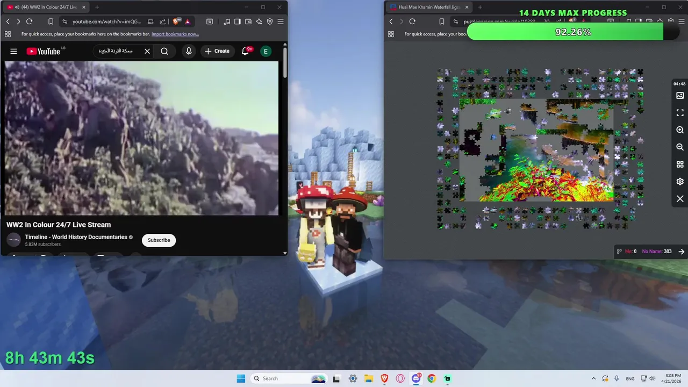This screenshot has height=387, width=688.
Task: Share the YouTube page link
Action: point(162,21)
